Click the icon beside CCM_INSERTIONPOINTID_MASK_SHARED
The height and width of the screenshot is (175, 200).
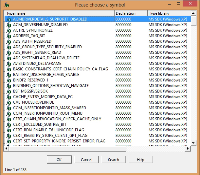[x=9, y=108]
